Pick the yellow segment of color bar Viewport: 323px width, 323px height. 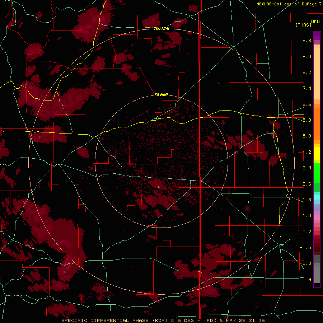[x=317, y=154]
